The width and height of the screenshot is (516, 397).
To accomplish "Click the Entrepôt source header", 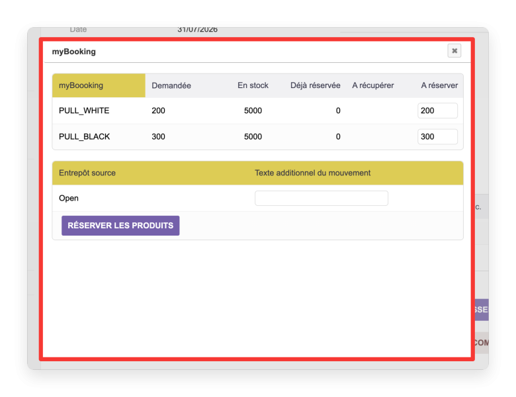I will tap(87, 173).
